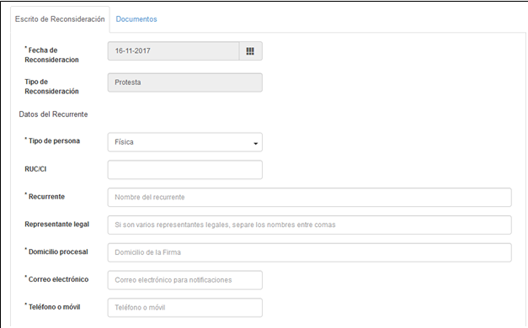This screenshot has width=528, height=328.
Task: Click the Tipo de Reconsideración Protesta field
Action: point(185,82)
